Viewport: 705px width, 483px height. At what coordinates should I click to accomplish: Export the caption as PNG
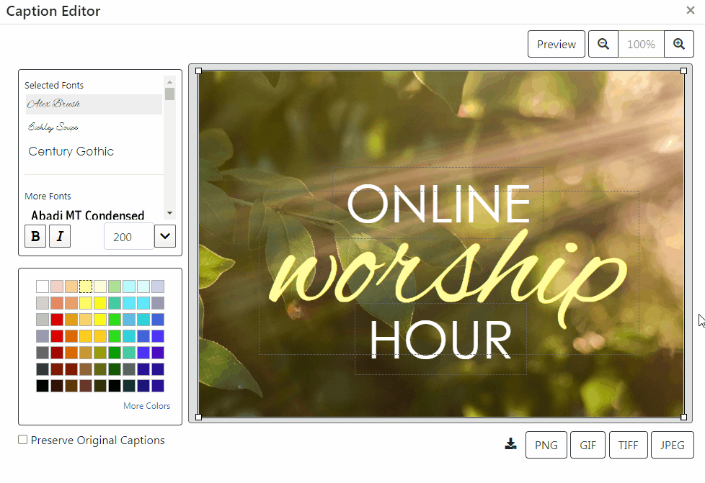pyautogui.click(x=546, y=444)
